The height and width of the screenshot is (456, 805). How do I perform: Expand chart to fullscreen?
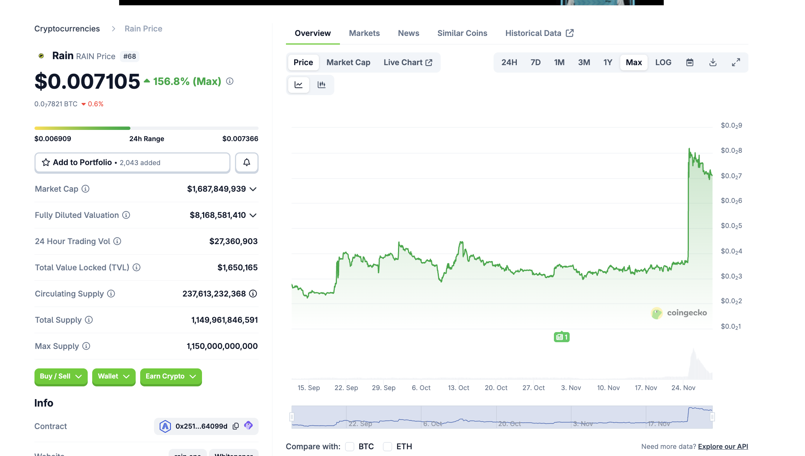click(736, 63)
